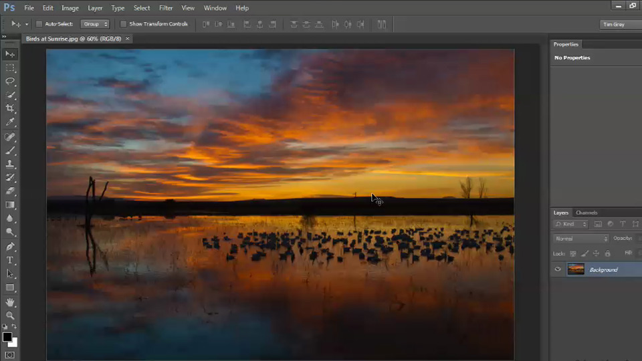This screenshot has width=642, height=361.
Task: Toggle lock transparent pixels
Action: click(573, 254)
